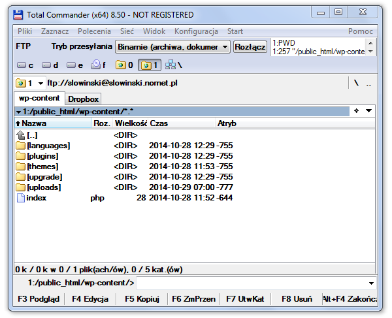Click the languages folder icon

click(20, 146)
